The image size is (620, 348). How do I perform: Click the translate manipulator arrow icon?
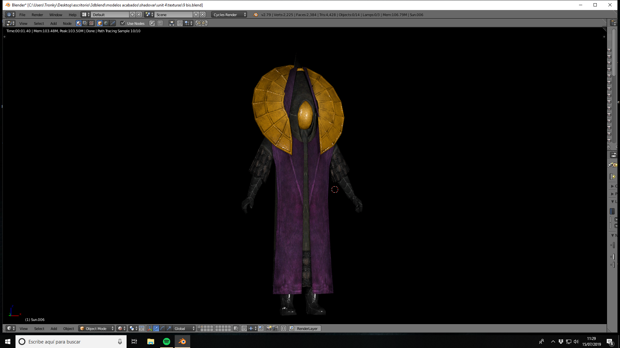(x=156, y=328)
